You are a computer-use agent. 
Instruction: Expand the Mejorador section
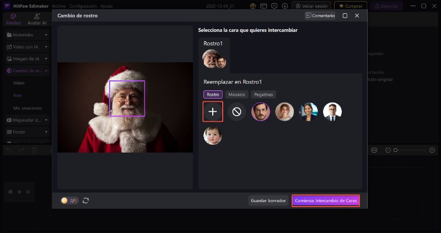coord(27,120)
